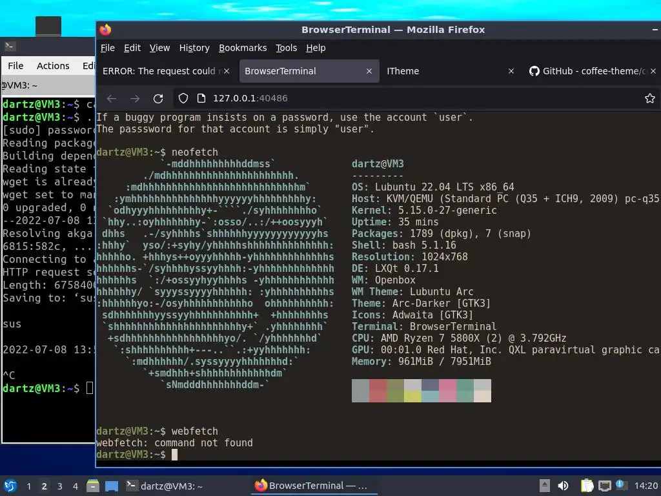Image resolution: width=661 pixels, height=496 pixels.
Task: Open file manager from panel launcher
Action: 93,486
